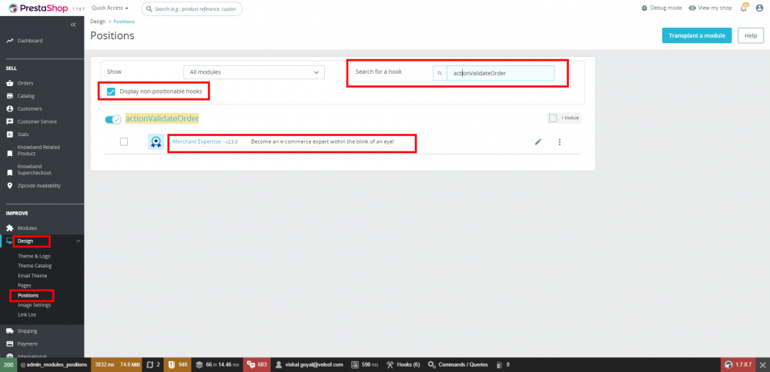Open Zipcode Availability item
Screen dimensions: 770x372
pos(38,186)
